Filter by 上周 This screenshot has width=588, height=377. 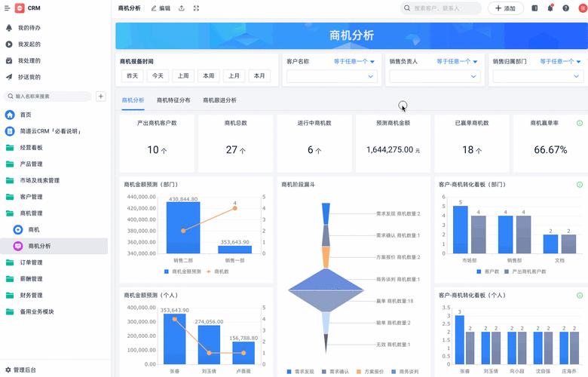point(183,75)
